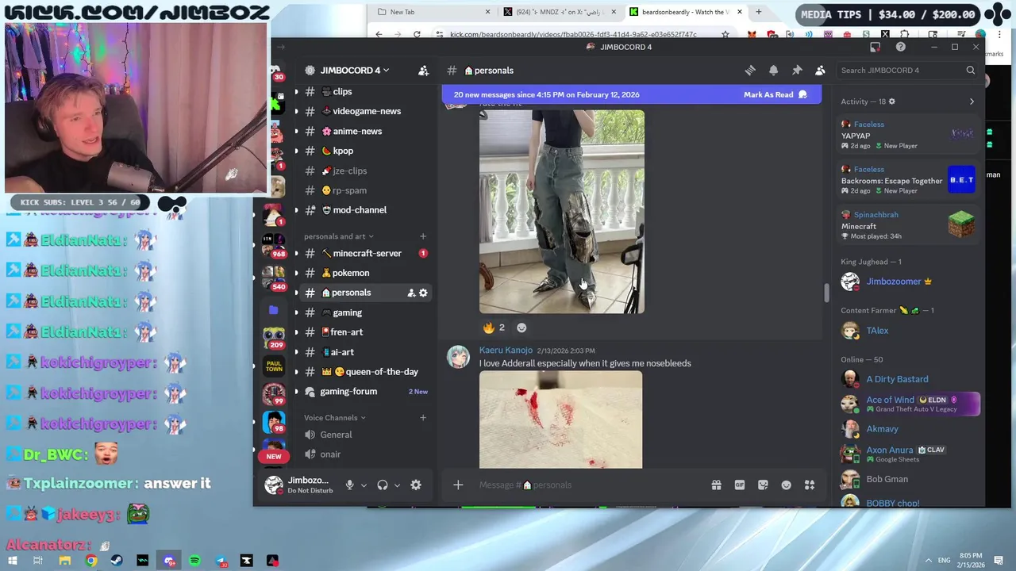Open Discord Help question mark icon

coord(900,47)
